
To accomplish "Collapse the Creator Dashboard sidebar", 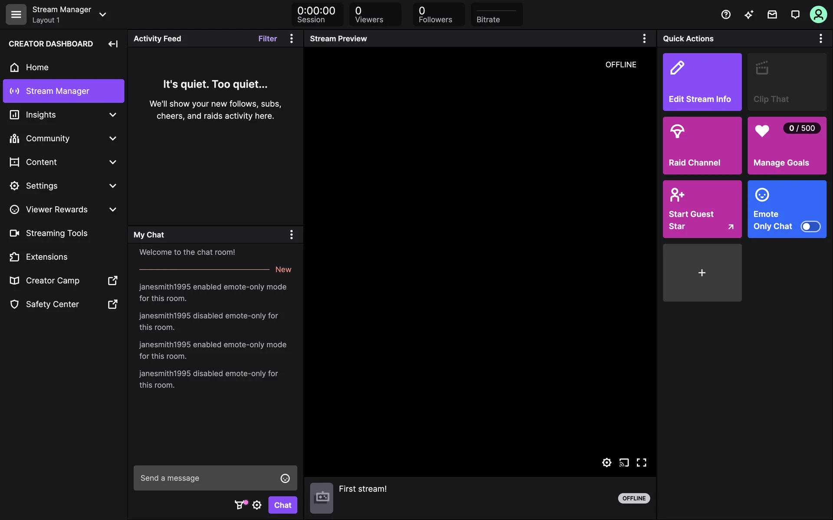I will coord(113,44).
